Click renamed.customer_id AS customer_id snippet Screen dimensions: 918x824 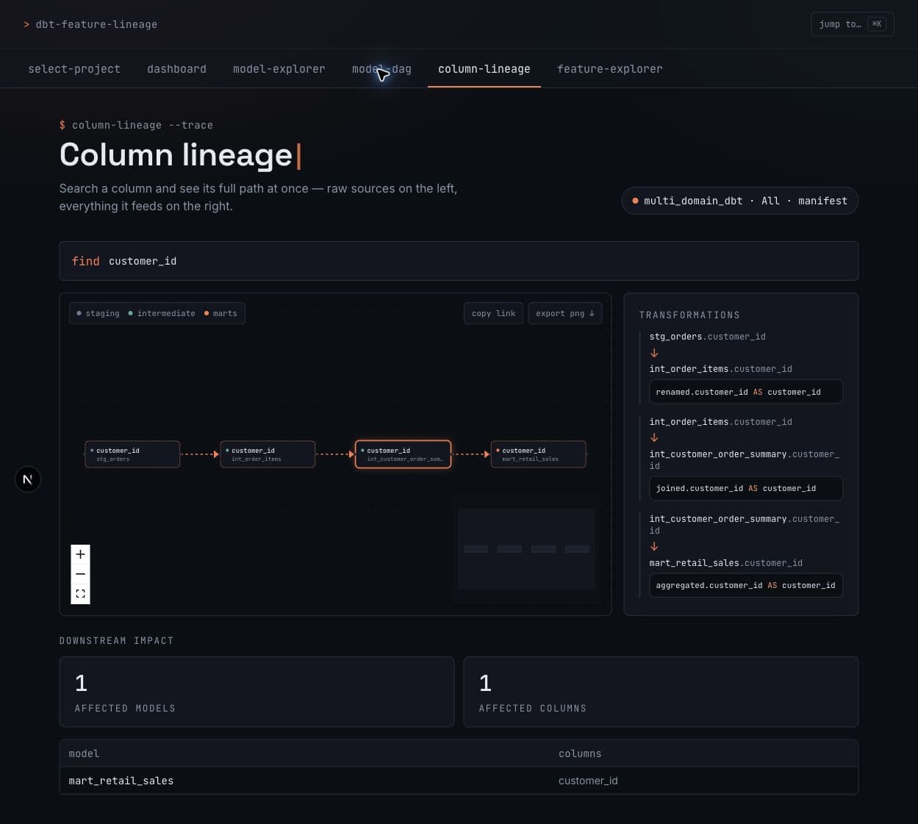tap(745, 392)
